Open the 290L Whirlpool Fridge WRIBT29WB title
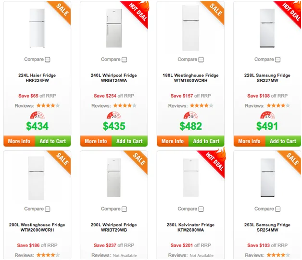 114,228
